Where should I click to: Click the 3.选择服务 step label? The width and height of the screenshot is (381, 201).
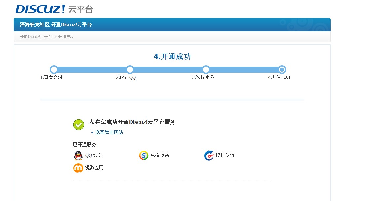point(203,77)
